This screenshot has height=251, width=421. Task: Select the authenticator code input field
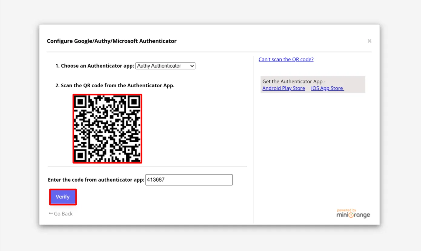189,180
